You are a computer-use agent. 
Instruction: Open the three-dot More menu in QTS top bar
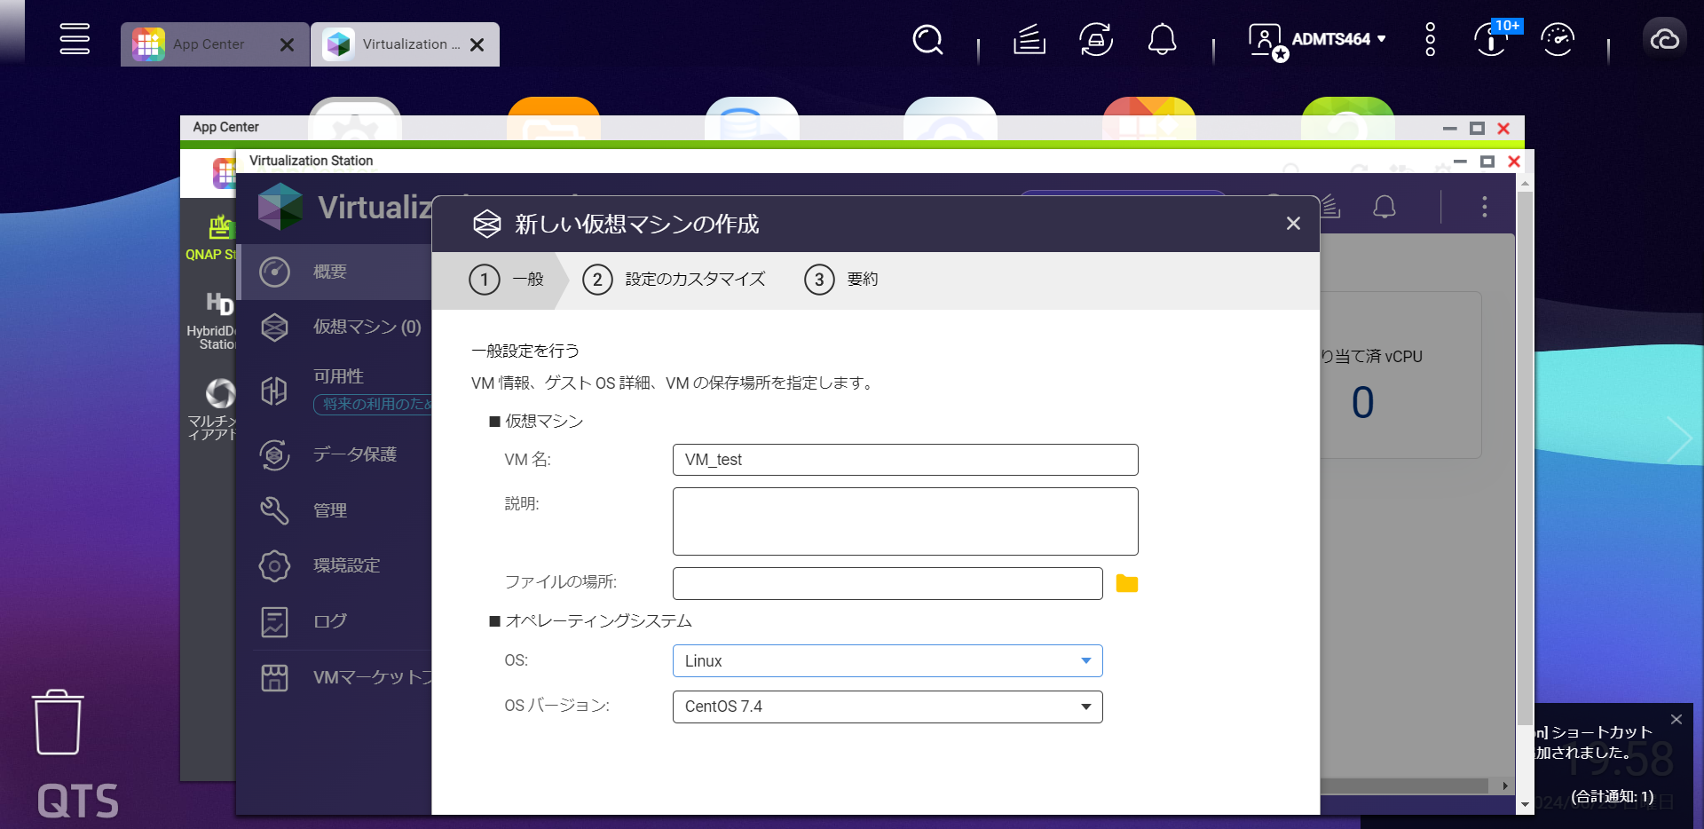1430,40
